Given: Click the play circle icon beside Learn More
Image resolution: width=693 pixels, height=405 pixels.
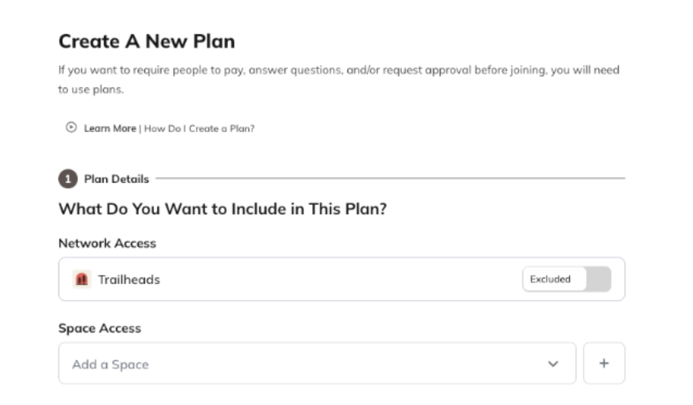Looking at the screenshot, I should coord(71,128).
